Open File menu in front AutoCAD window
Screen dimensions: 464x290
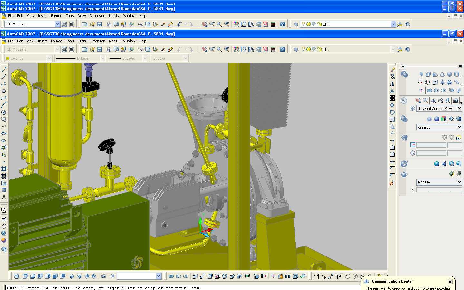point(11,41)
